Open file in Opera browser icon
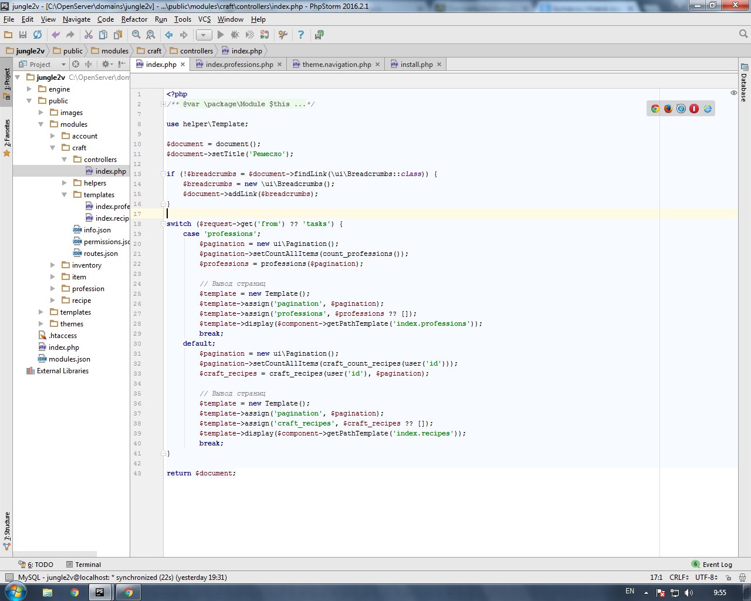751x601 pixels. (694, 109)
